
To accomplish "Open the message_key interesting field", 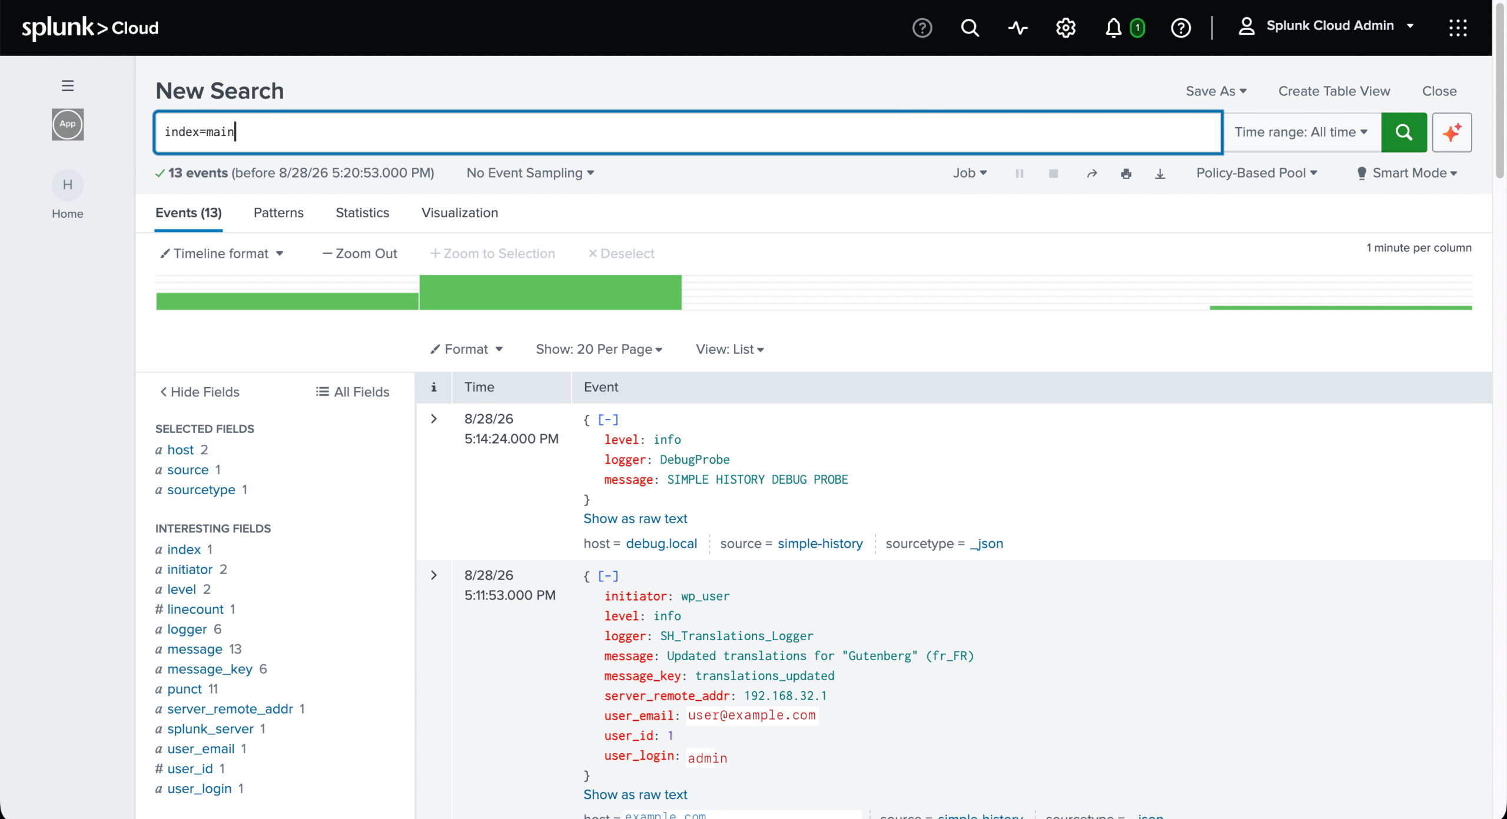I will coord(210,670).
